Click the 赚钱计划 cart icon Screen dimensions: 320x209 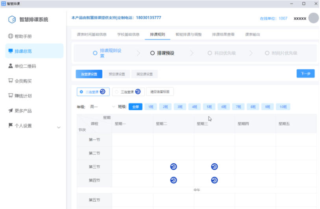11,96
